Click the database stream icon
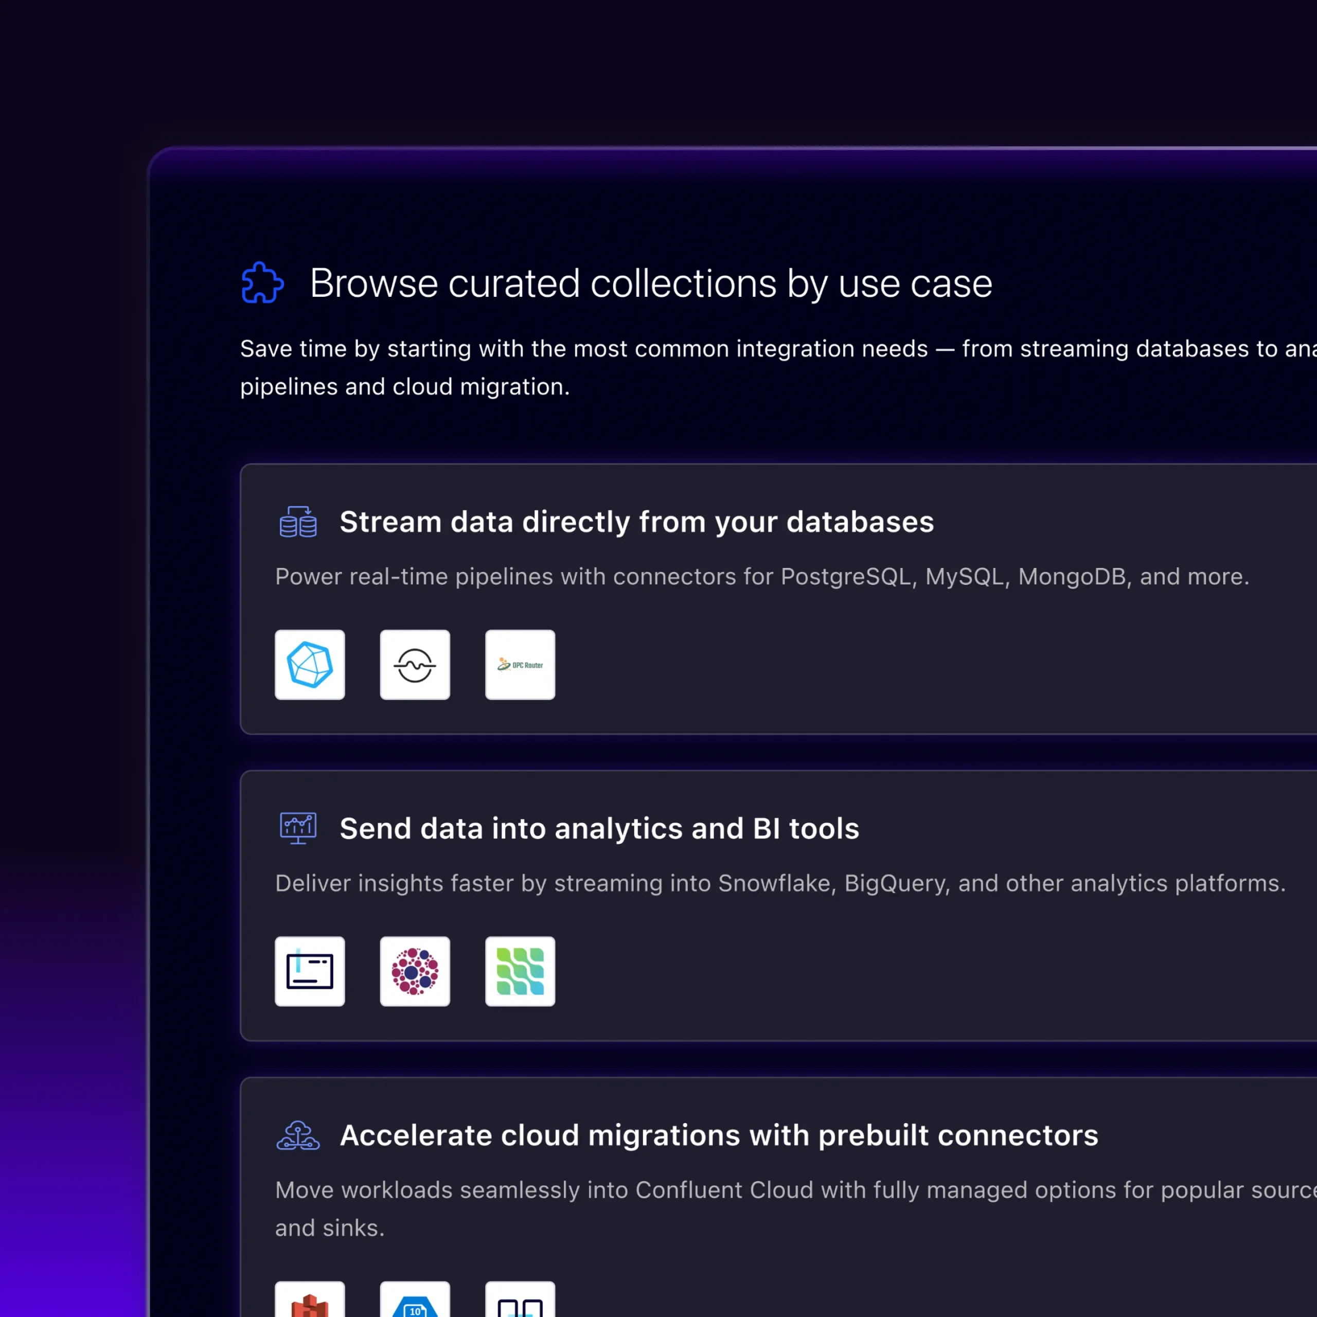 [298, 522]
